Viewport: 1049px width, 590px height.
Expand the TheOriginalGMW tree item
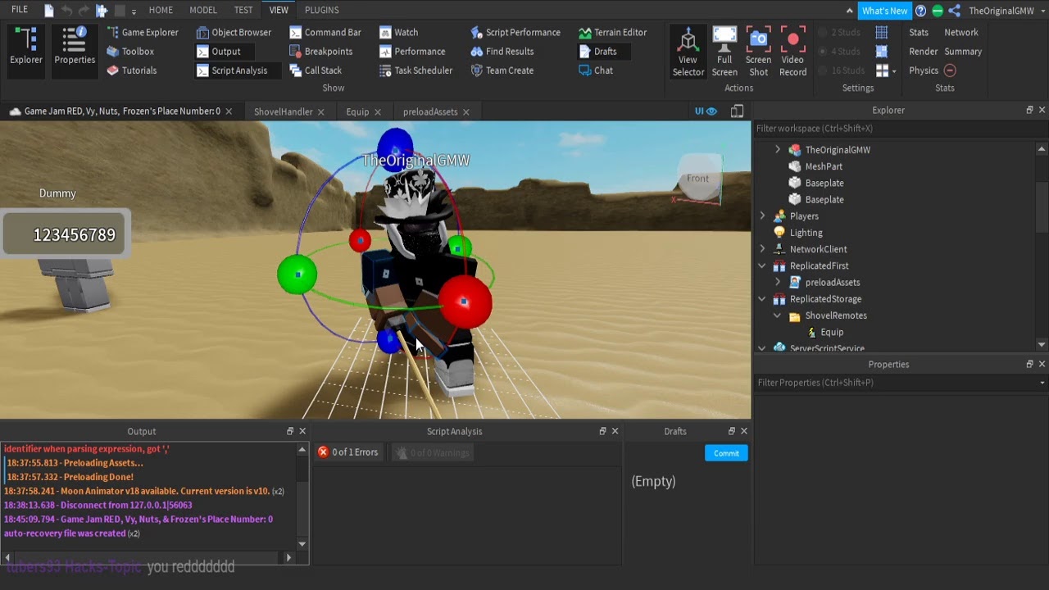coord(778,150)
